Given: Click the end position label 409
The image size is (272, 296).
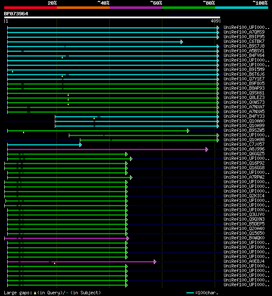Looking at the screenshot, I should [x=215, y=21].
